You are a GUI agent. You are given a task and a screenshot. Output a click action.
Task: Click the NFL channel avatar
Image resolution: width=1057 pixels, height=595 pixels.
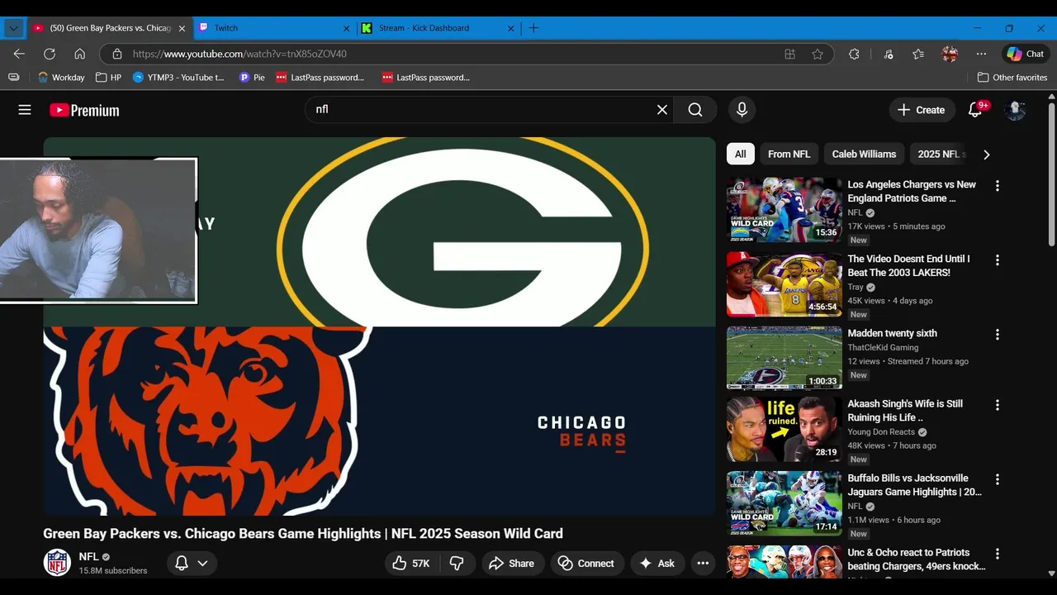click(x=57, y=563)
